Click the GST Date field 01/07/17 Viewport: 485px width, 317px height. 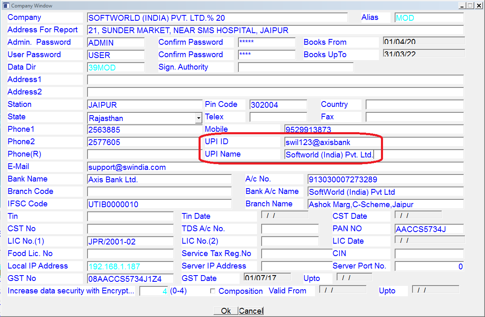pos(267,277)
